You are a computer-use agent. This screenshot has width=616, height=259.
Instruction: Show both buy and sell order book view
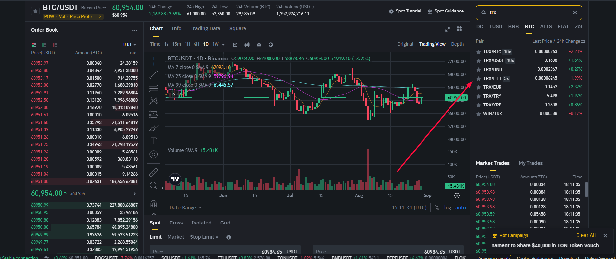34,44
